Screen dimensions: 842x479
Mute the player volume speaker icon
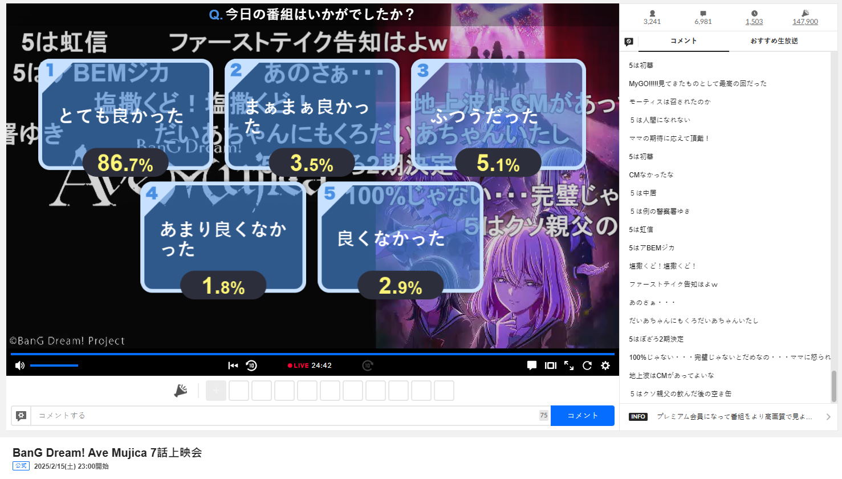(20, 366)
